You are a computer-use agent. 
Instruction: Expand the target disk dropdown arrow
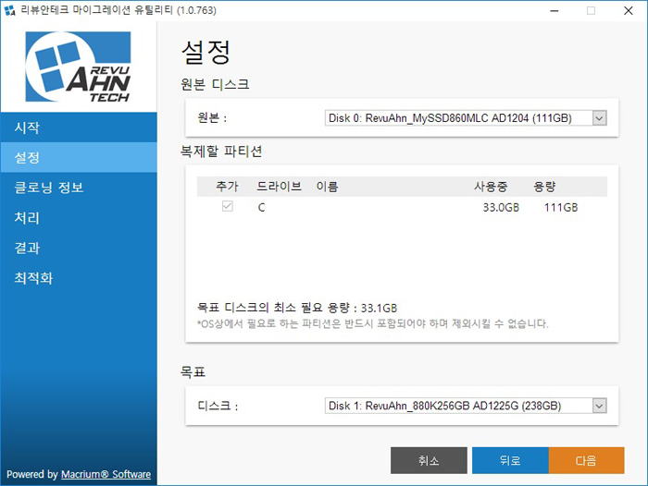point(599,406)
